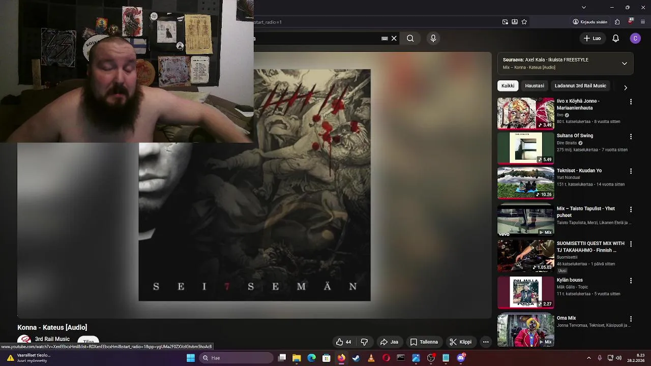Open Opera browser from taskbar
The image size is (651, 366).
(386, 358)
